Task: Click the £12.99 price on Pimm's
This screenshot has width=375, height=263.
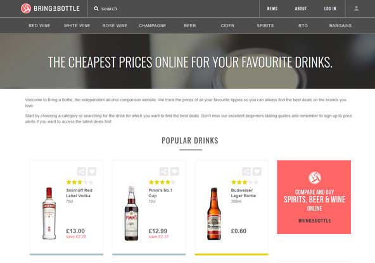Action: click(158, 231)
